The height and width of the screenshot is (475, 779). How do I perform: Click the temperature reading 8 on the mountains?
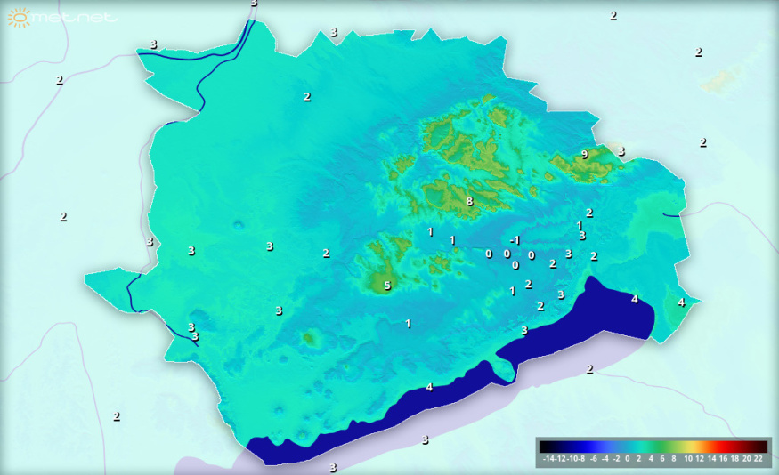[469, 201]
